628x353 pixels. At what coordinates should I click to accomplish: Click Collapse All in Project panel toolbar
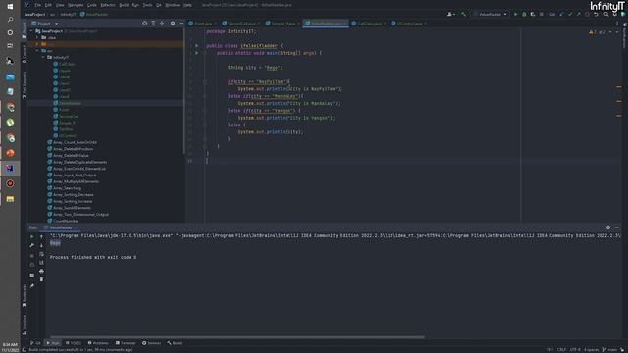pos(162,24)
